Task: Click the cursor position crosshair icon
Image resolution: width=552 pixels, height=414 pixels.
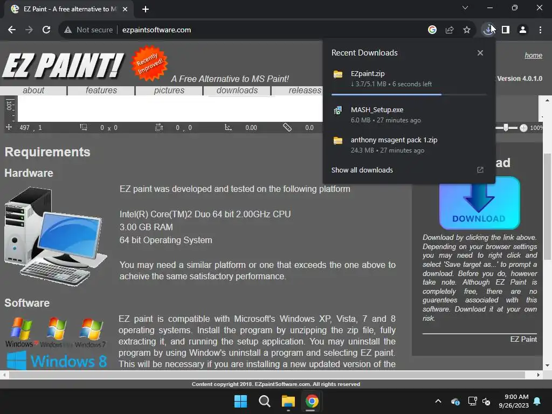Action: [9, 127]
